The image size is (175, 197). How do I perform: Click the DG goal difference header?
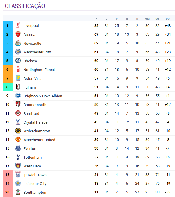[x=168, y=19]
